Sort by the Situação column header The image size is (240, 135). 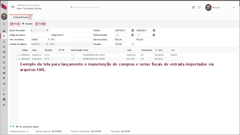pyautogui.click(x=48, y=50)
